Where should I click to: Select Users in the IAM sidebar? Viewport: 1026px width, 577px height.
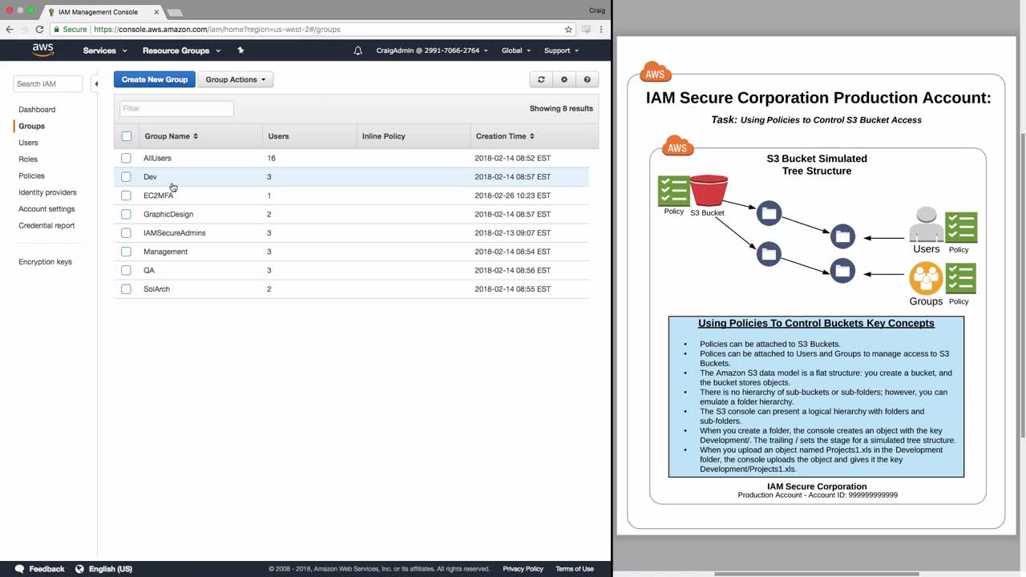point(28,143)
